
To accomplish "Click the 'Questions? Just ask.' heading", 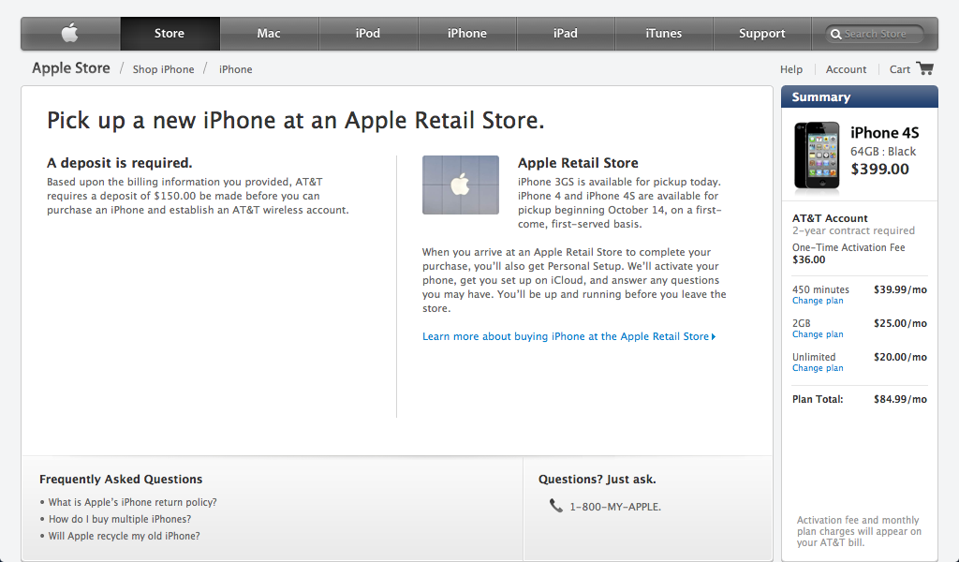I will 597,479.
